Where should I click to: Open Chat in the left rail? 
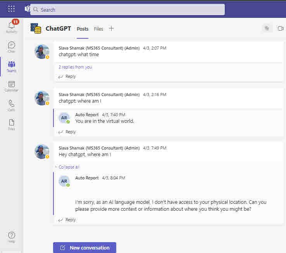point(12,47)
